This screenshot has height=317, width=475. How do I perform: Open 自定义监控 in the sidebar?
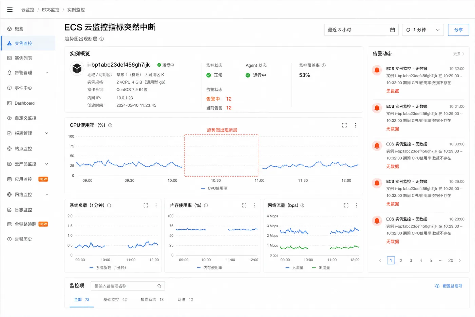point(28,118)
